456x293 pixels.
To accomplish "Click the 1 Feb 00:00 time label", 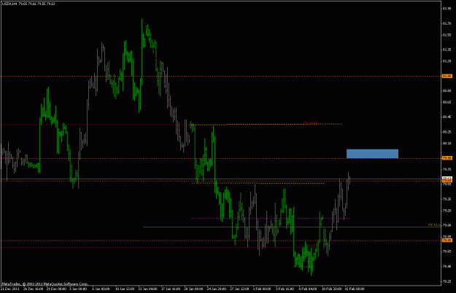I will pos(262,289).
